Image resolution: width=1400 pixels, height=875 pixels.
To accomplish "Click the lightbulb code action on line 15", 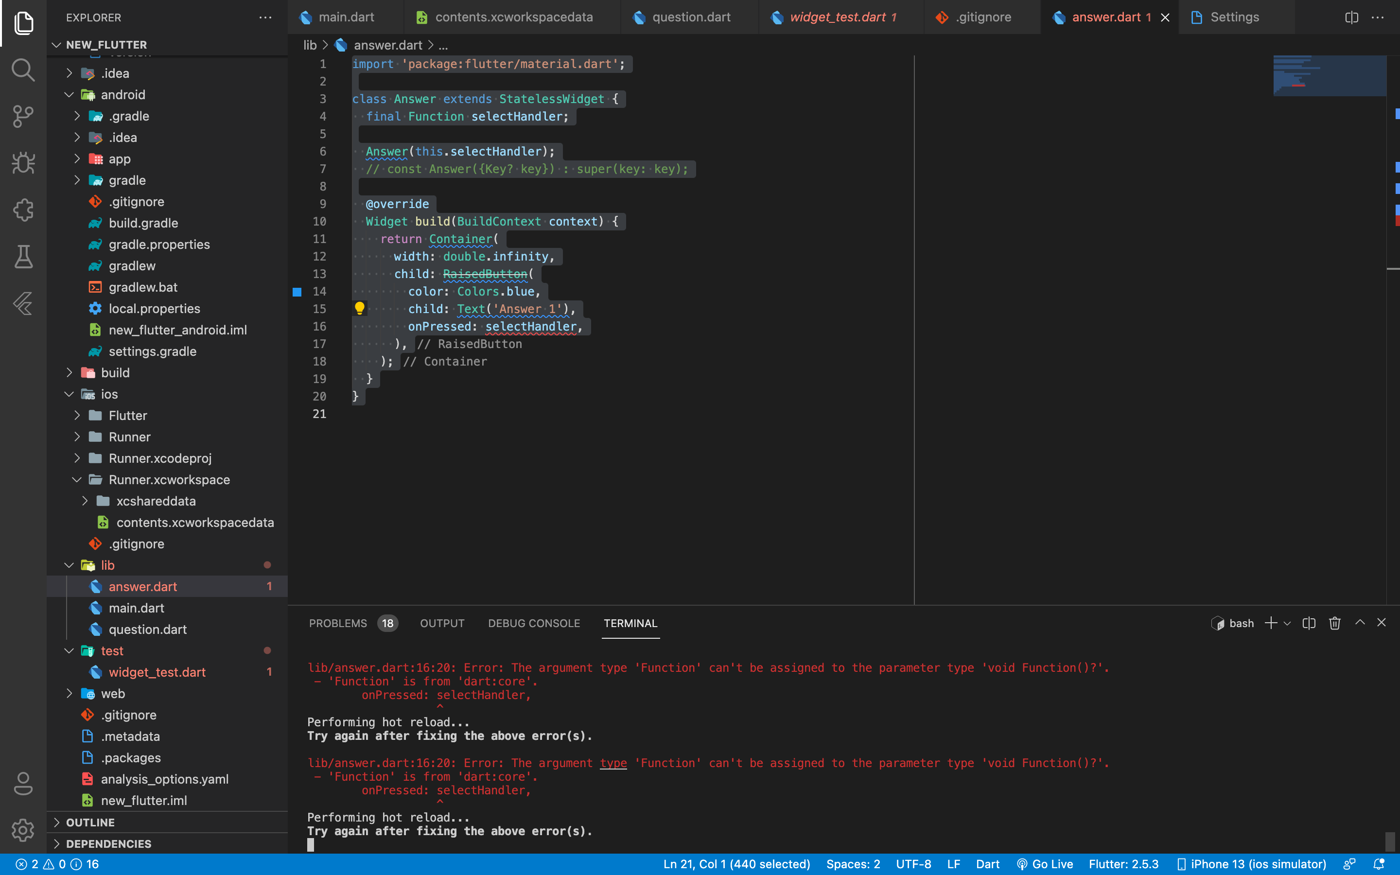I will [359, 309].
